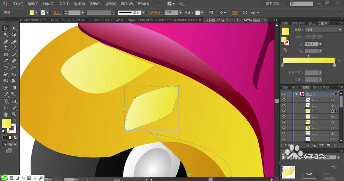Click the target circle of 图层 1

click(333, 94)
